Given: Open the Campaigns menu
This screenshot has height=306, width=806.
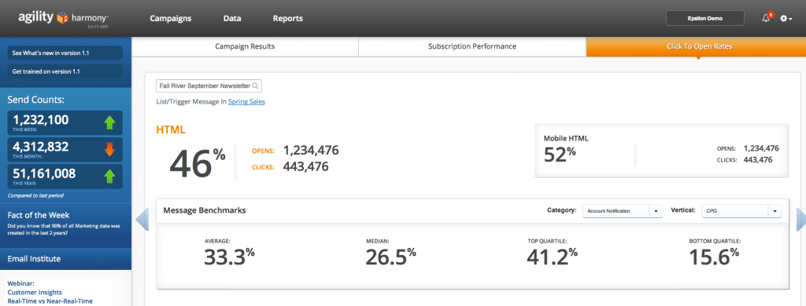Looking at the screenshot, I should tap(171, 19).
